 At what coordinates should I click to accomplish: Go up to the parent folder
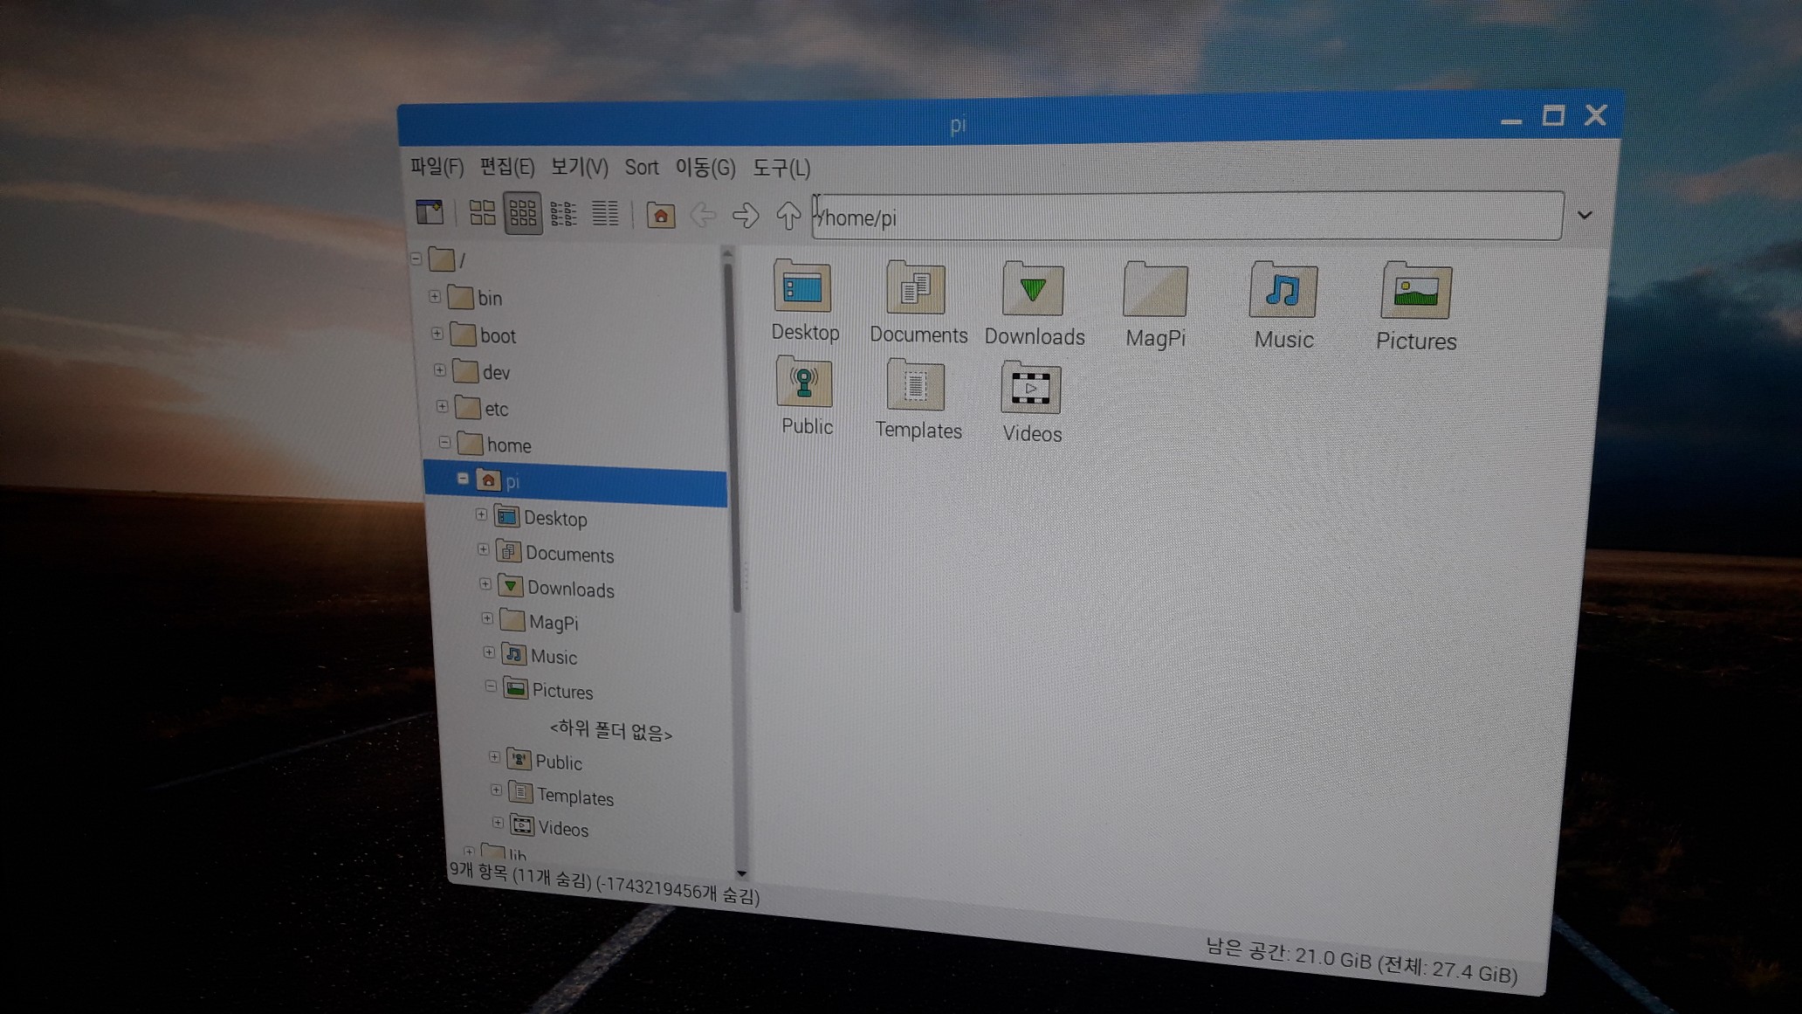(x=788, y=216)
